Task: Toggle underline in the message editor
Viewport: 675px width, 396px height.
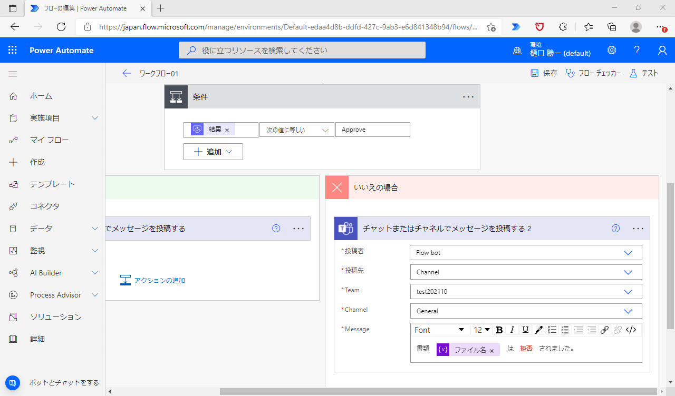Action: pyautogui.click(x=525, y=330)
